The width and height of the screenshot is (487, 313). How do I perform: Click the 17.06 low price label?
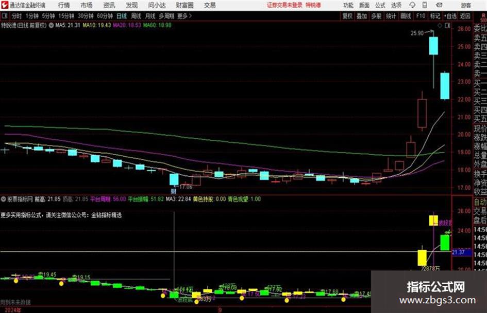(x=186, y=187)
